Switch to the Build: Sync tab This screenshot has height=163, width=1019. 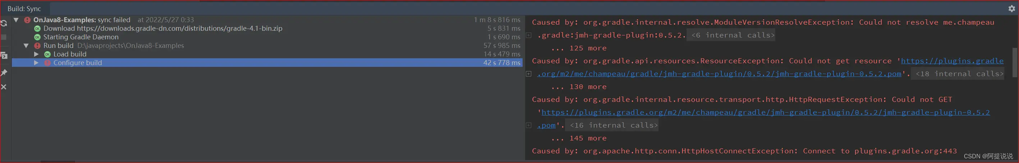24,9
